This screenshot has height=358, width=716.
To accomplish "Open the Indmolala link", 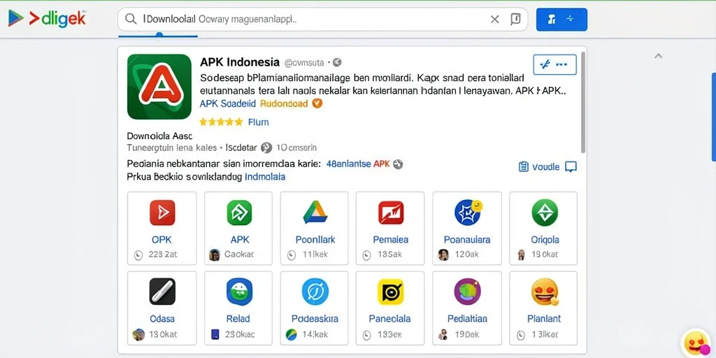I will pyautogui.click(x=265, y=177).
